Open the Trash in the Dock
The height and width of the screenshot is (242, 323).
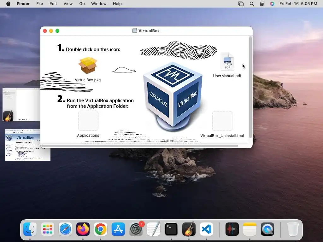tap(293, 229)
